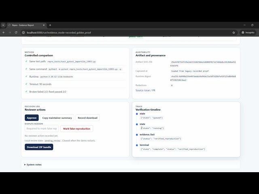Close the Repro Evidence Report tab
The height and width of the screenshot is (194, 259).
pos(44,25)
